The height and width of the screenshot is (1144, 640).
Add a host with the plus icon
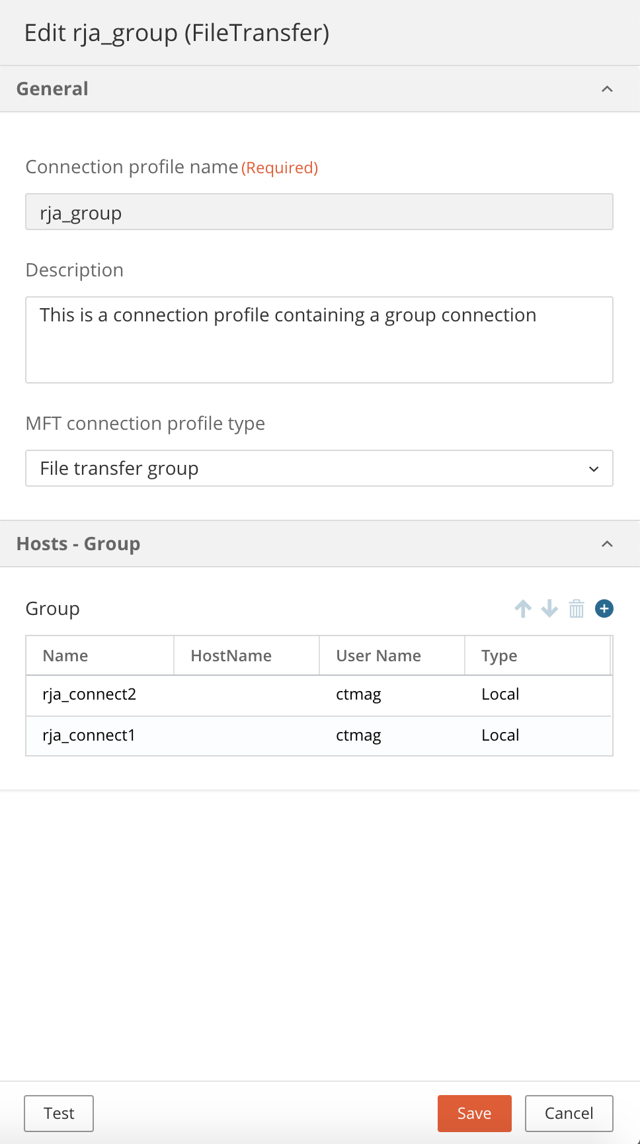(x=604, y=608)
